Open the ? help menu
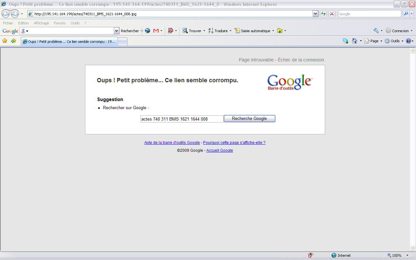 (x=85, y=23)
